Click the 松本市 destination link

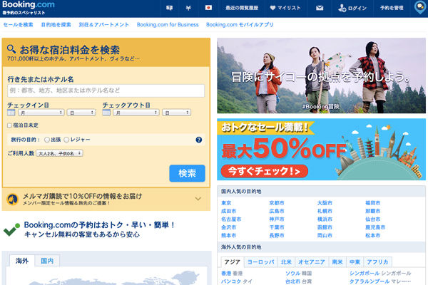pyautogui.click(x=373, y=235)
